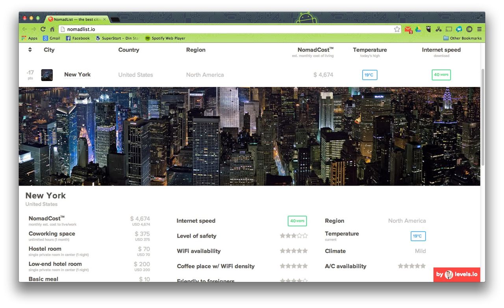
Task: Reload the page
Action: click(43, 29)
